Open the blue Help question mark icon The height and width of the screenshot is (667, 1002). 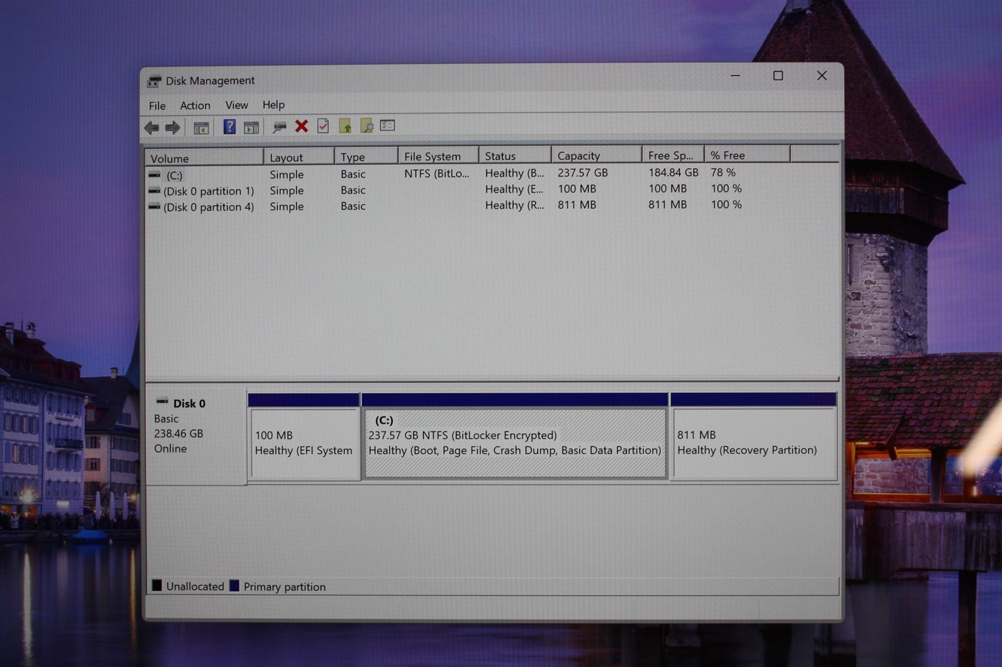click(x=229, y=127)
